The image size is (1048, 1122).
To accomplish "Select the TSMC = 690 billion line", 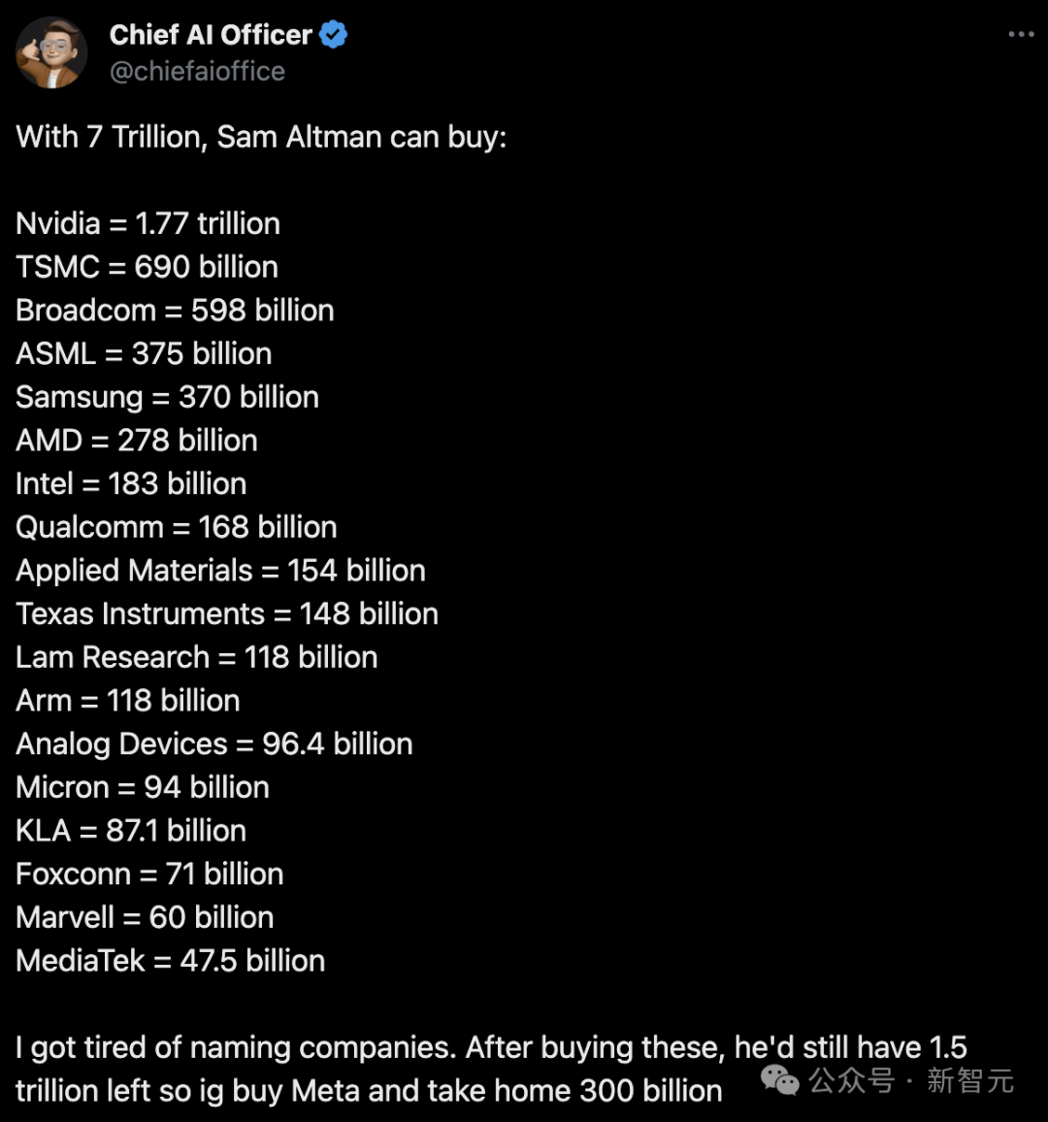I will [x=147, y=267].
